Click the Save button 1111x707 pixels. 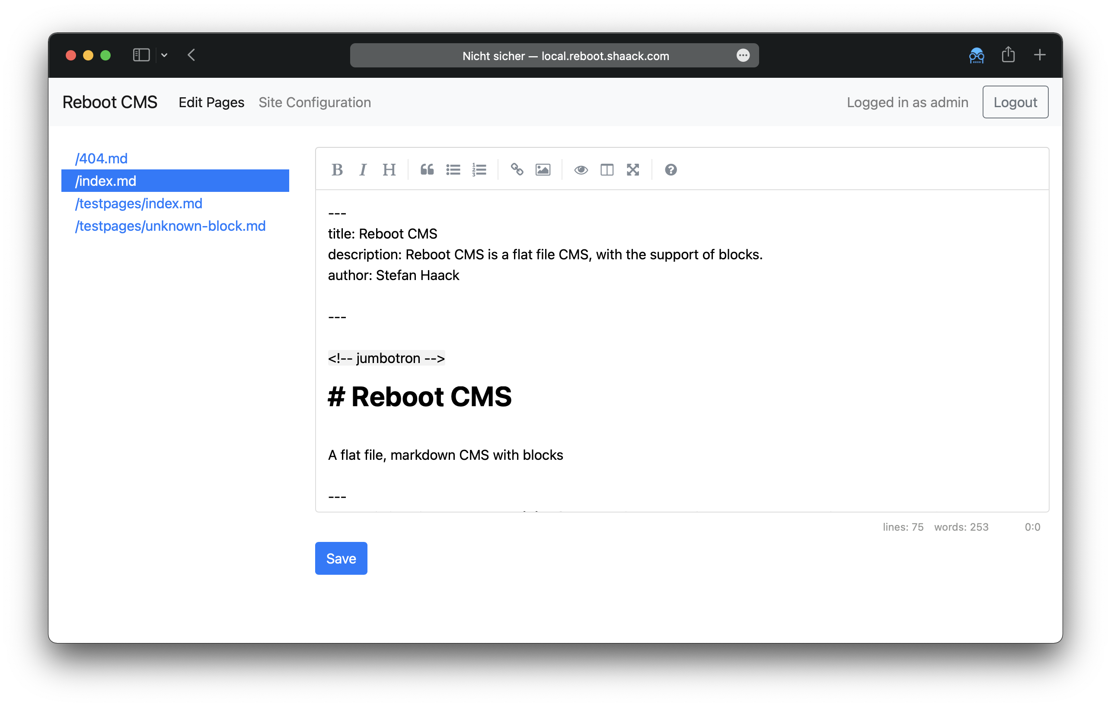point(341,558)
